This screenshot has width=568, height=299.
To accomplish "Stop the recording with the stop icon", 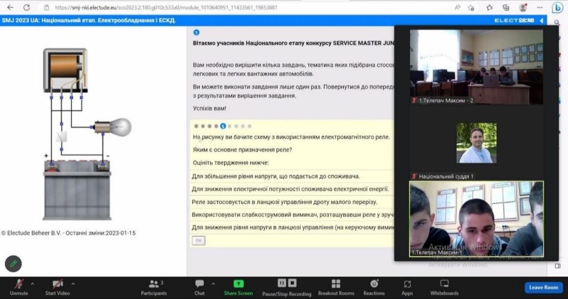I will click(292, 283).
